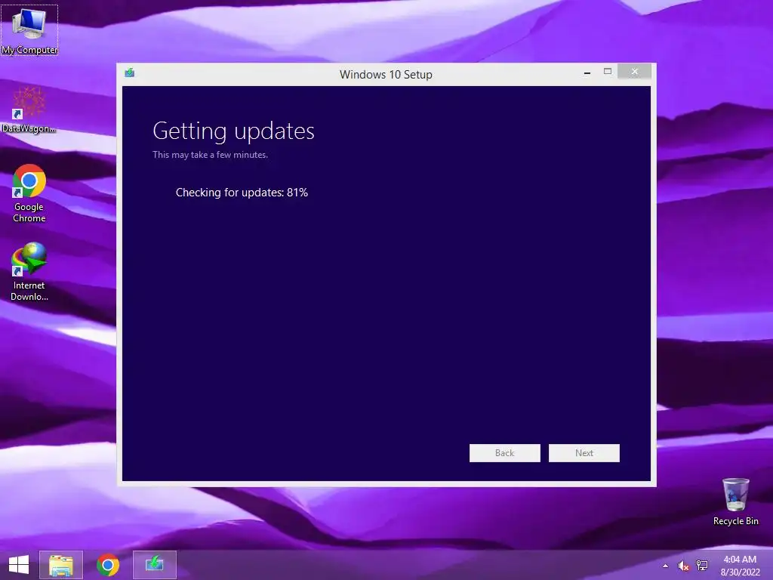
Task: Open File Explorer from the taskbar
Action: [x=61, y=565]
